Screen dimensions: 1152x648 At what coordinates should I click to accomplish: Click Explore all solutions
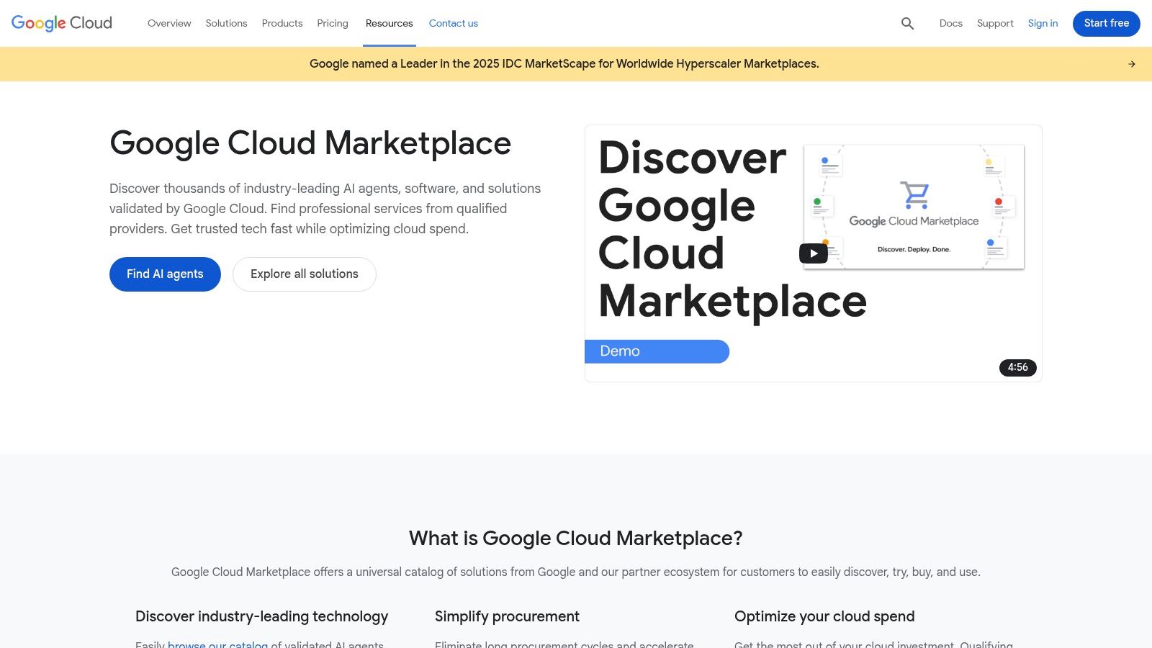coord(304,274)
